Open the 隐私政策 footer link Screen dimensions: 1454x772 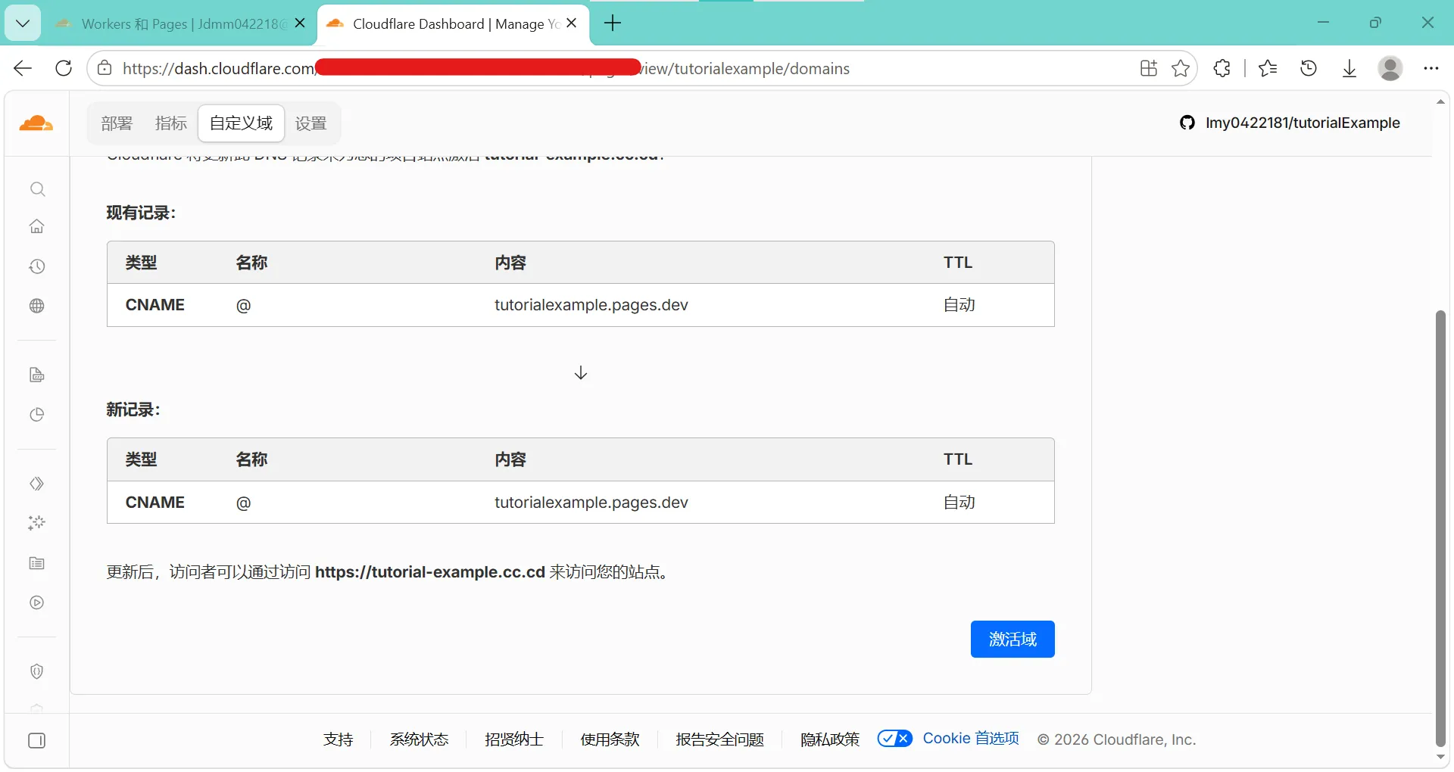pyautogui.click(x=830, y=739)
